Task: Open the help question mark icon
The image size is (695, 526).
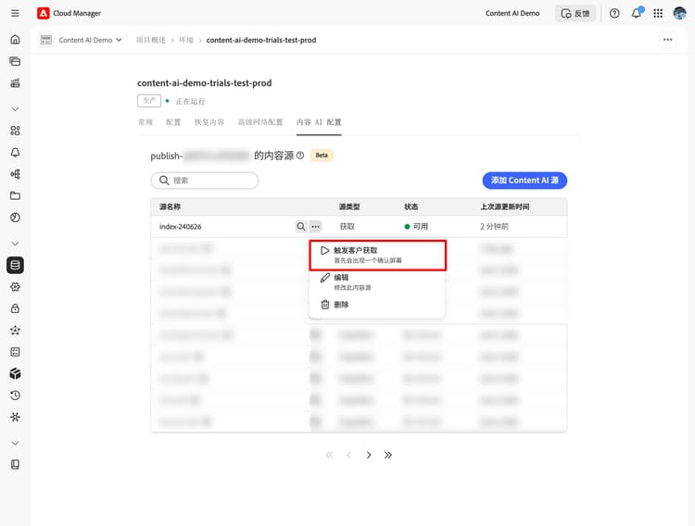Action: coord(614,13)
